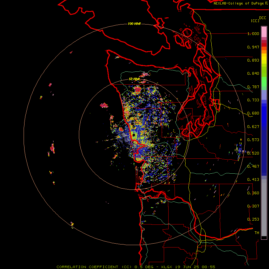The image size is (269, 269).
Task: Pick the light pink top color bar segment
Action: [x=264, y=32]
